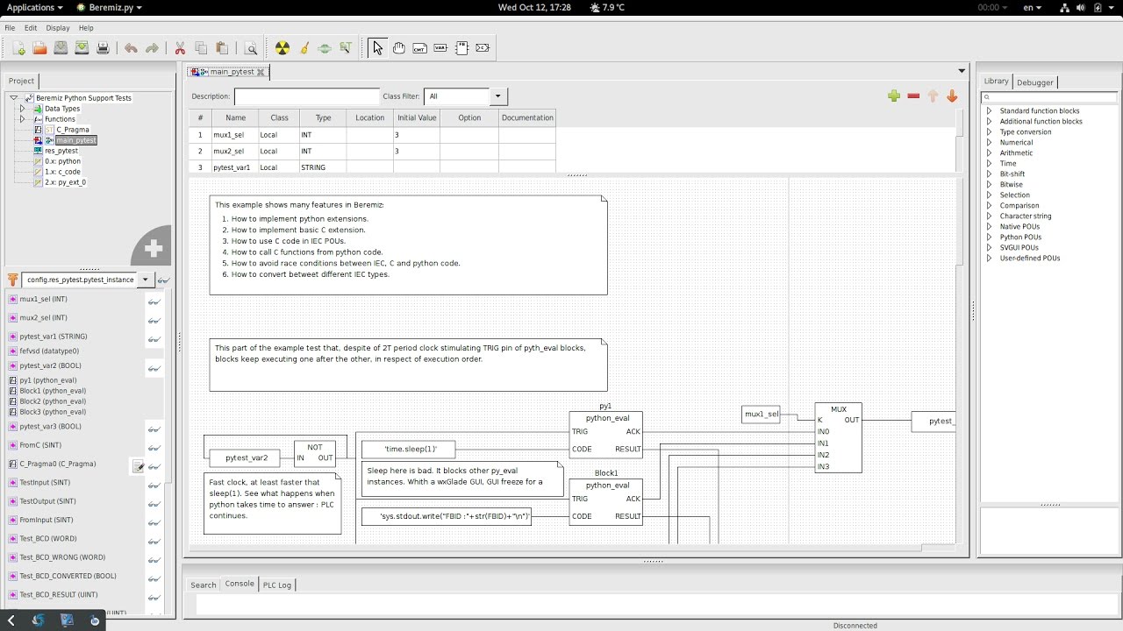Close the main_pytest editor tab
Screen dimensions: 1123x631
(x=261, y=72)
